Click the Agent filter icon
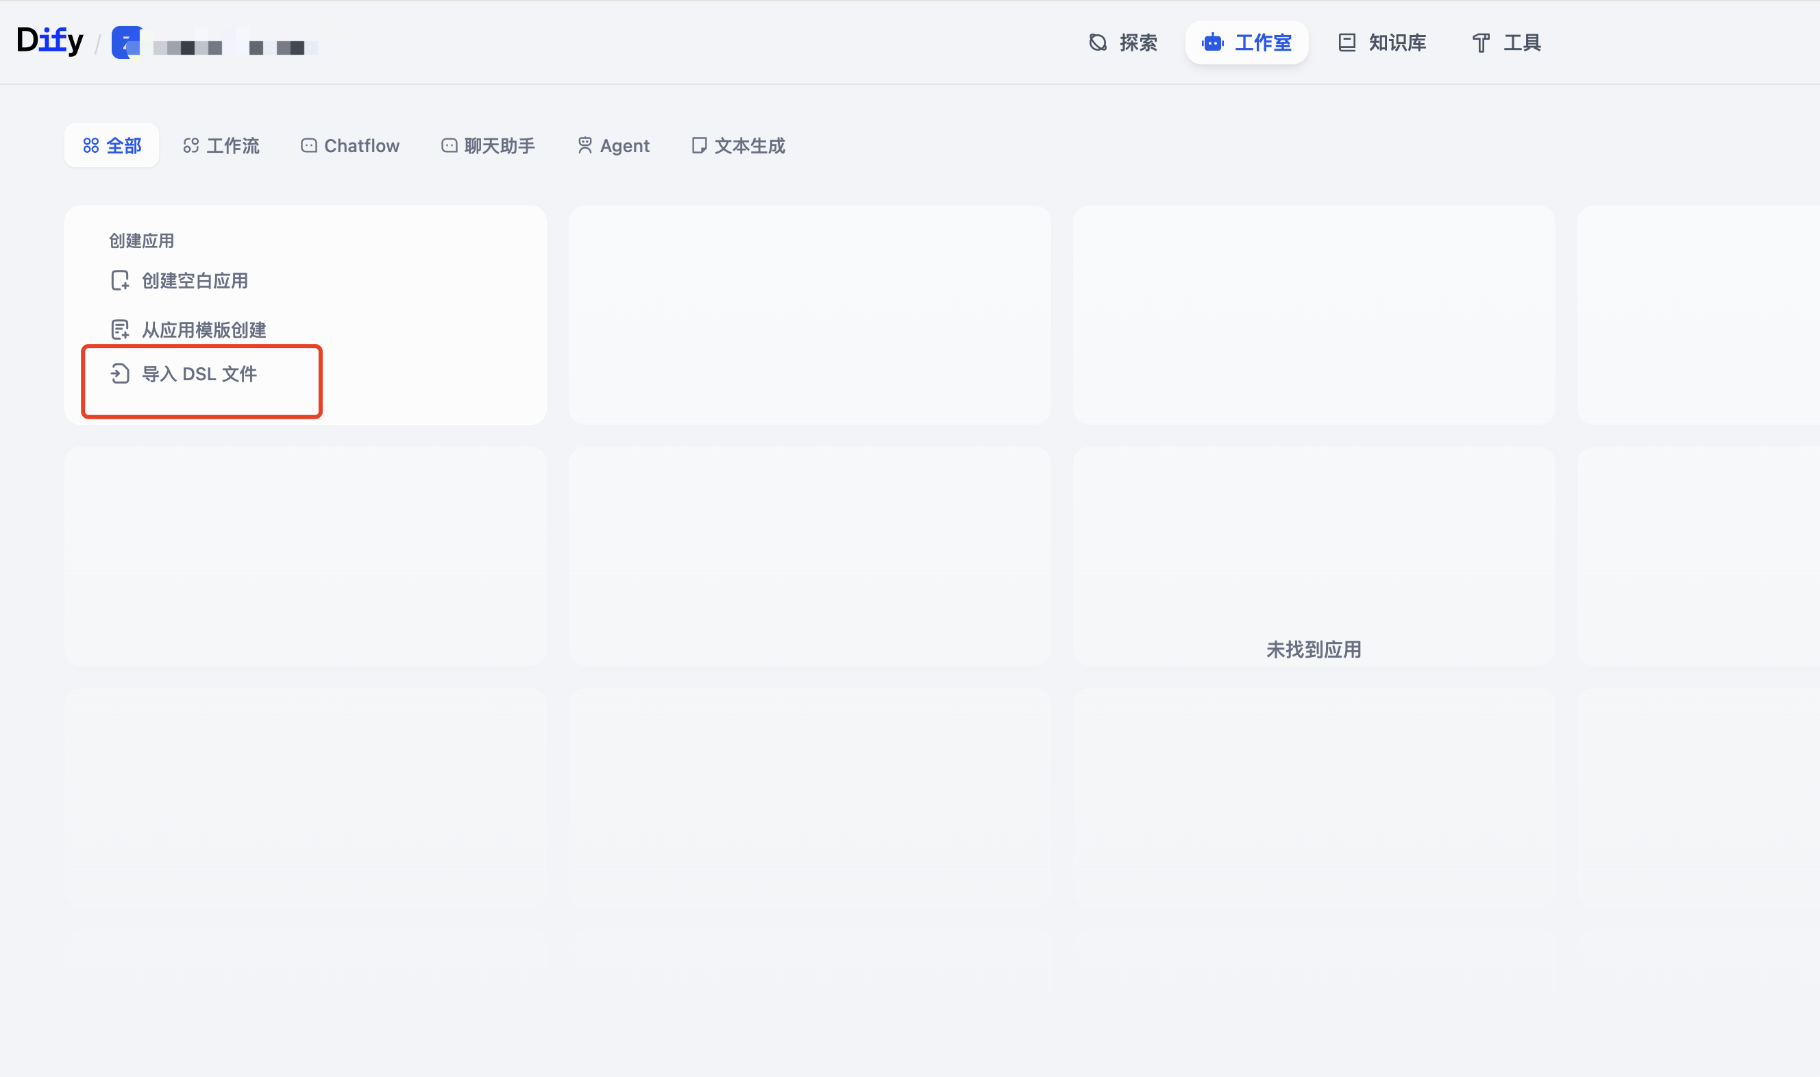This screenshot has height=1077, width=1820. [x=585, y=146]
